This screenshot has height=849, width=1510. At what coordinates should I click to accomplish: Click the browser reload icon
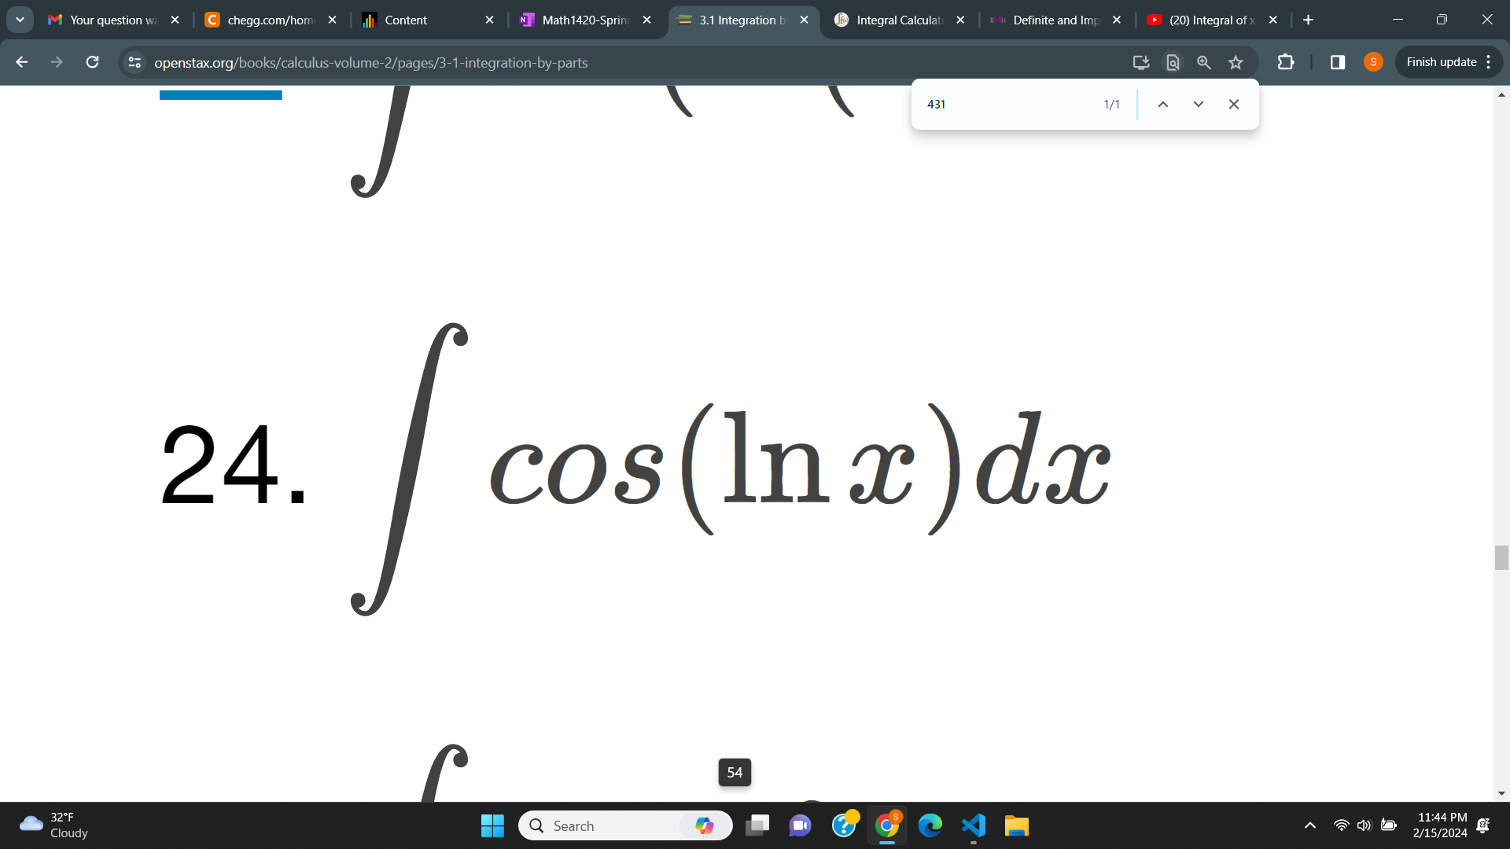click(92, 62)
